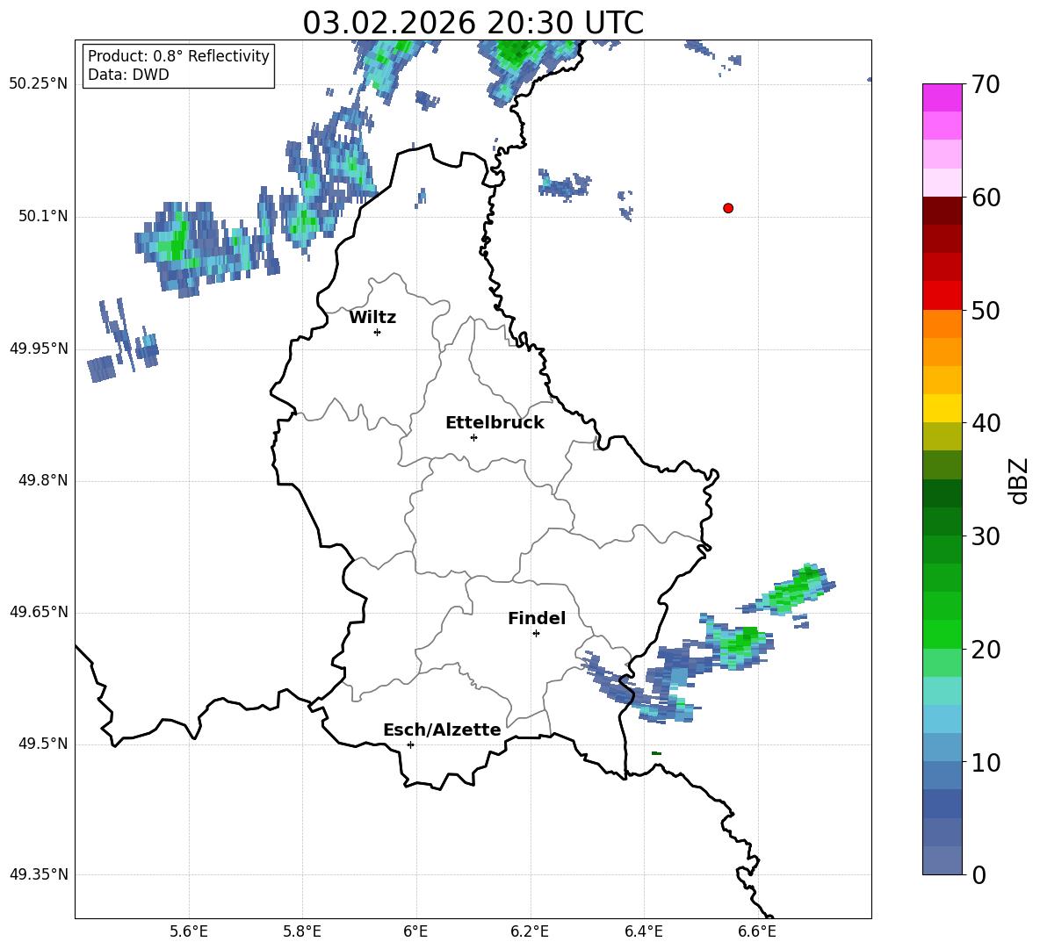Click the '49.65°N' latitude label
This screenshot has height=949, width=1040.
pos(38,611)
